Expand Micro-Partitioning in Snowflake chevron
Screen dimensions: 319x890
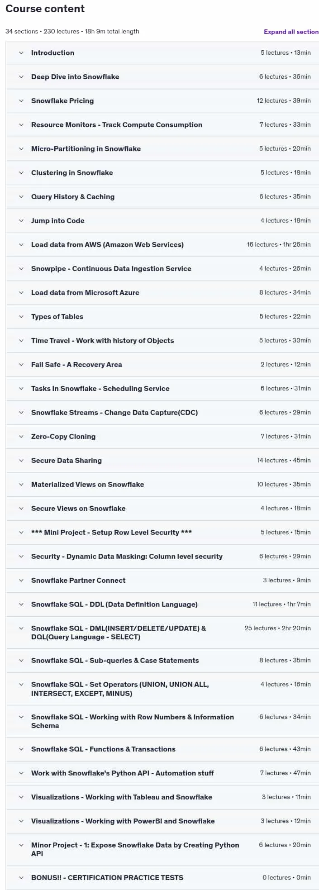21,149
